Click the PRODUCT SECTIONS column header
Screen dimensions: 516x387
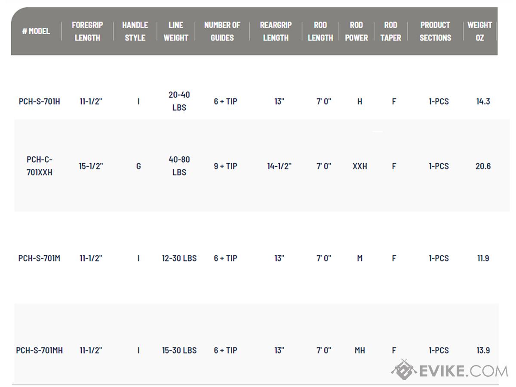click(x=435, y=31)
